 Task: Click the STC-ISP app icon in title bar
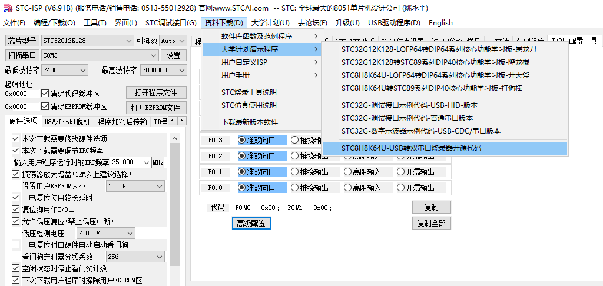(8, 8)
